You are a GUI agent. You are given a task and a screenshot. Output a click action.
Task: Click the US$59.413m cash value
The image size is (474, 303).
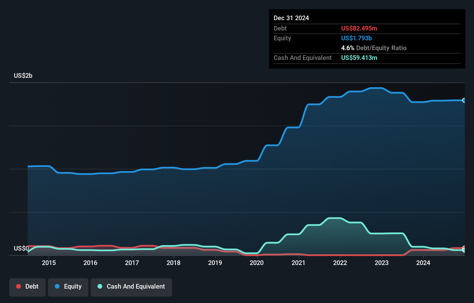359,58
